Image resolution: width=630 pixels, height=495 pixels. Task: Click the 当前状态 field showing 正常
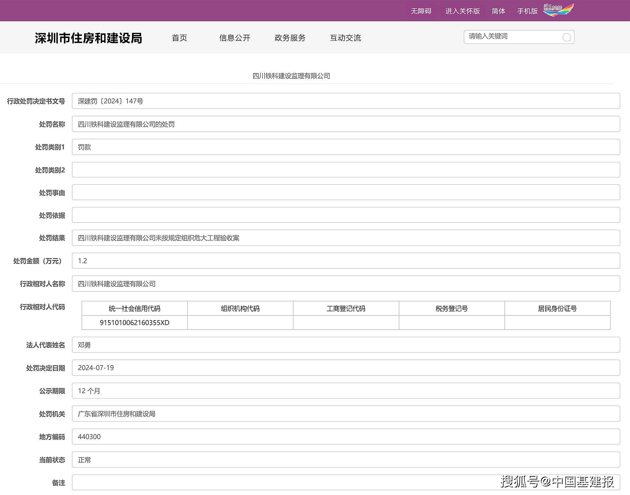tap(346, 460)
